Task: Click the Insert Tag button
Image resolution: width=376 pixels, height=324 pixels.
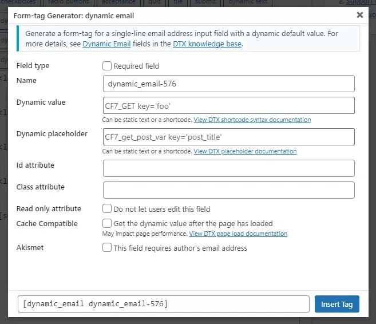Action: [x=337, y=304]
